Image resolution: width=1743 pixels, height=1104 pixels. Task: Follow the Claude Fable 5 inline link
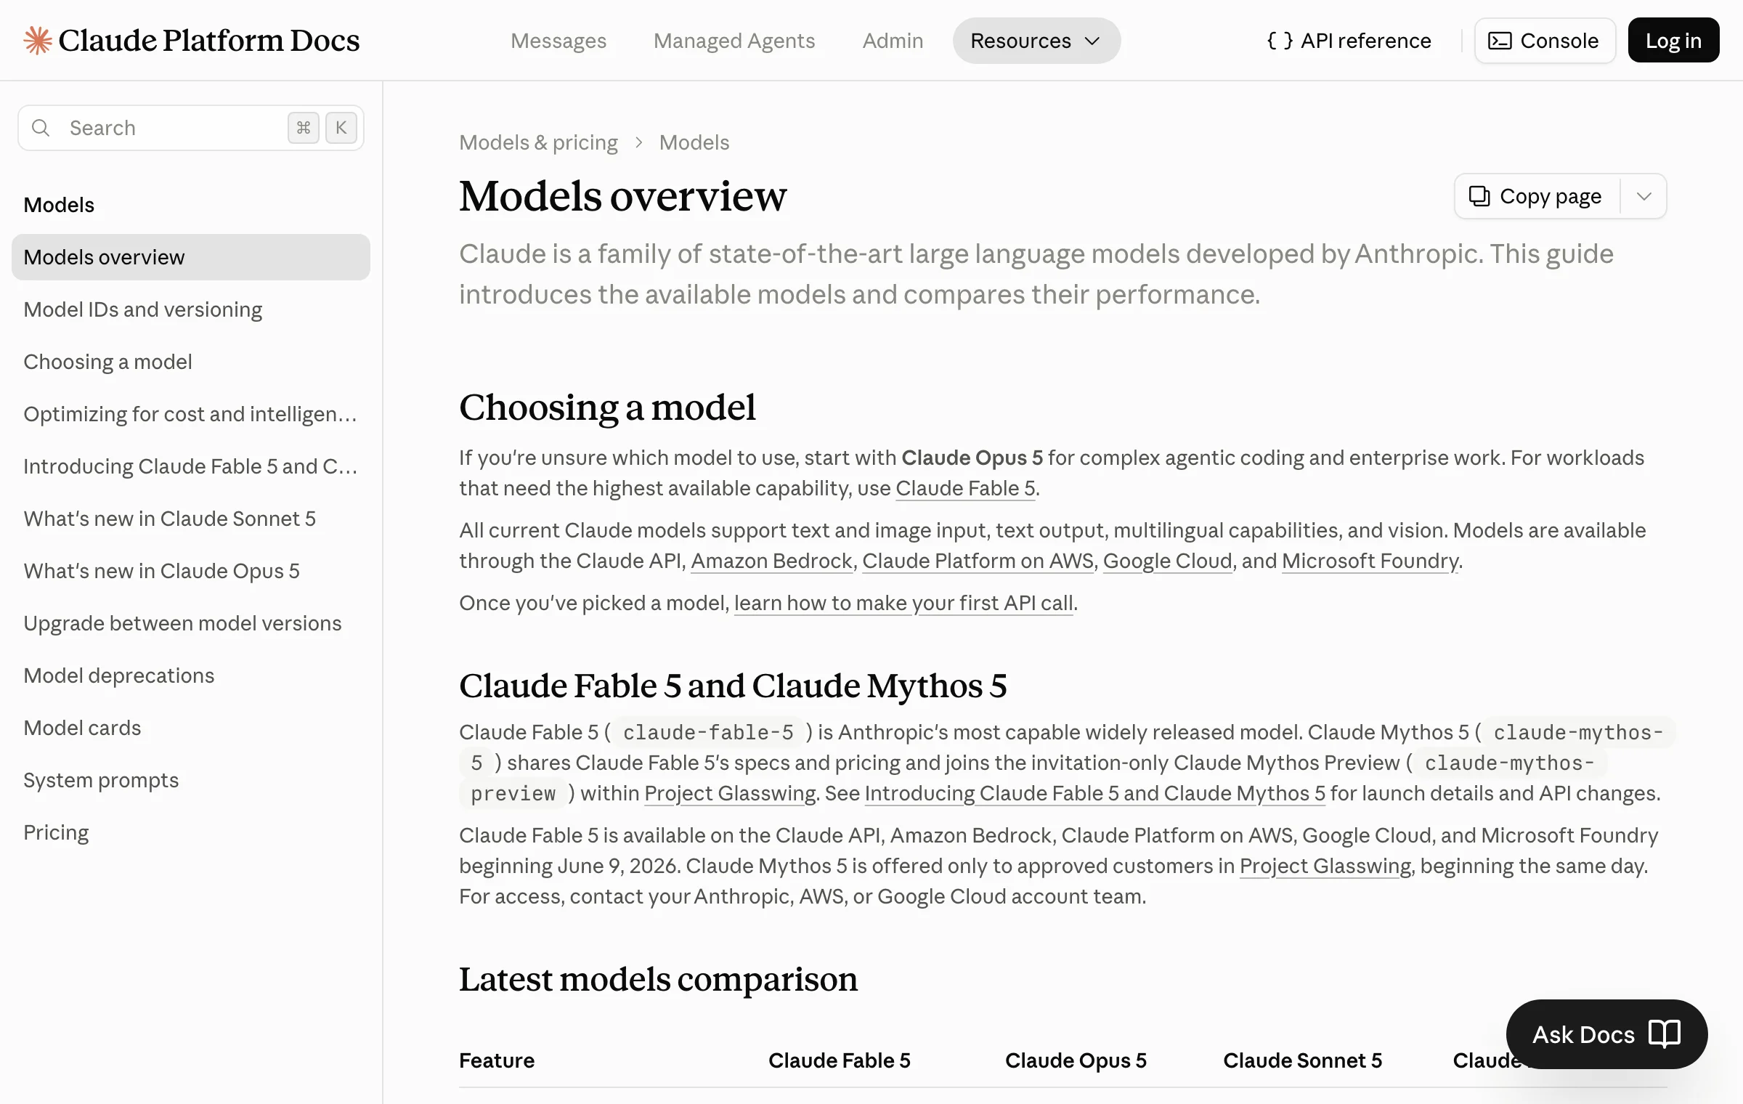tap(965, 488)
